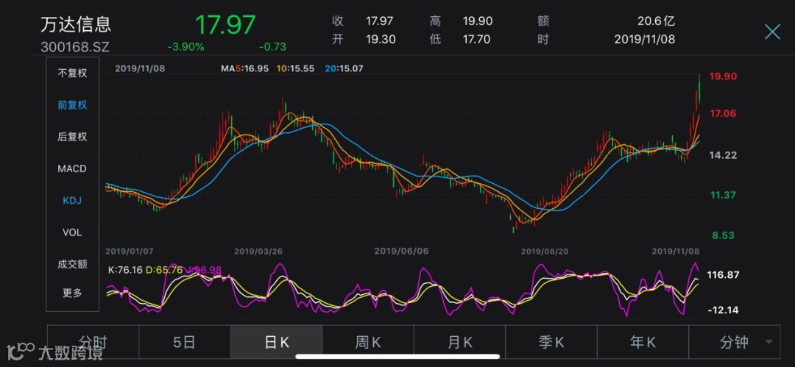The width and height of the screenshot is (795, 367).
Task: Click the MA 10:15.55 legend value
Action: 296,68
